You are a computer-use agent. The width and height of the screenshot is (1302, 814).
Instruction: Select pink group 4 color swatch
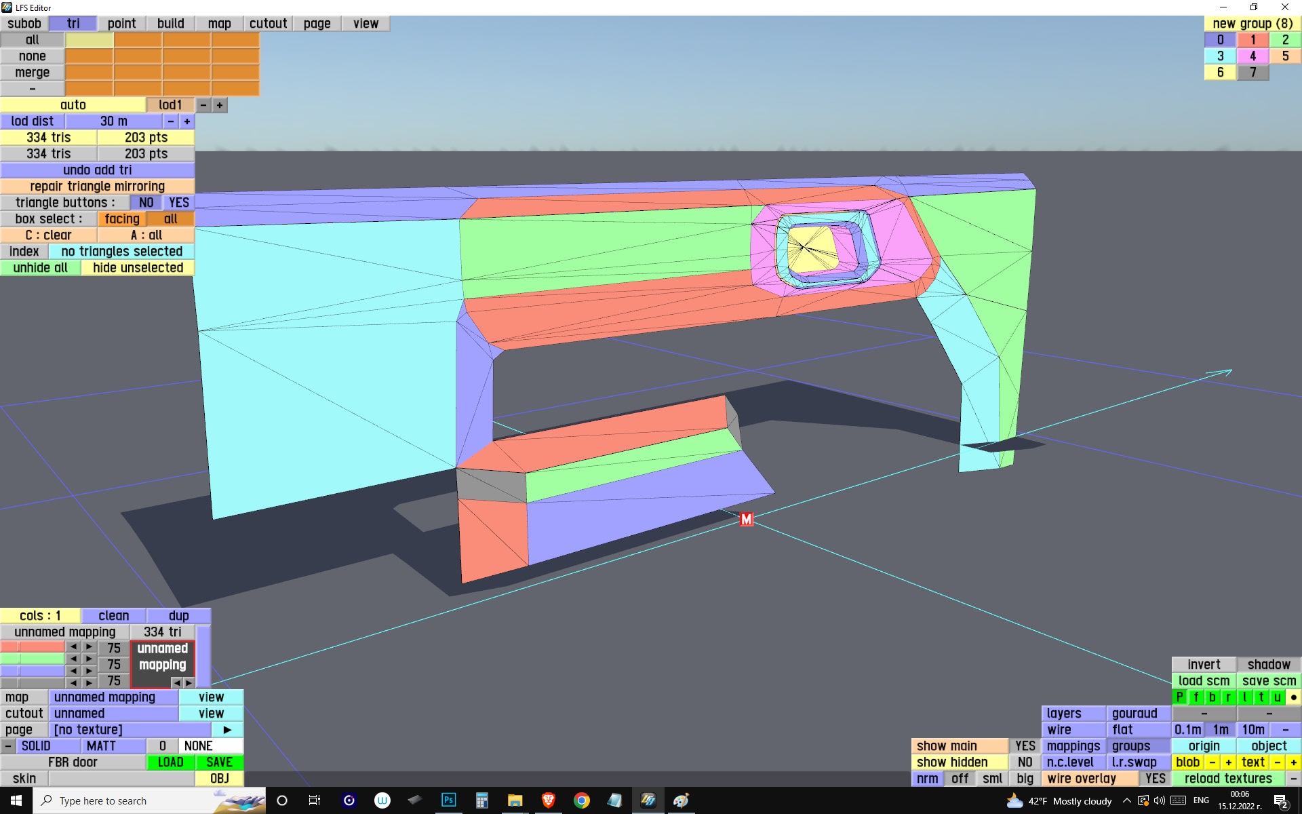pos(1252,56)
